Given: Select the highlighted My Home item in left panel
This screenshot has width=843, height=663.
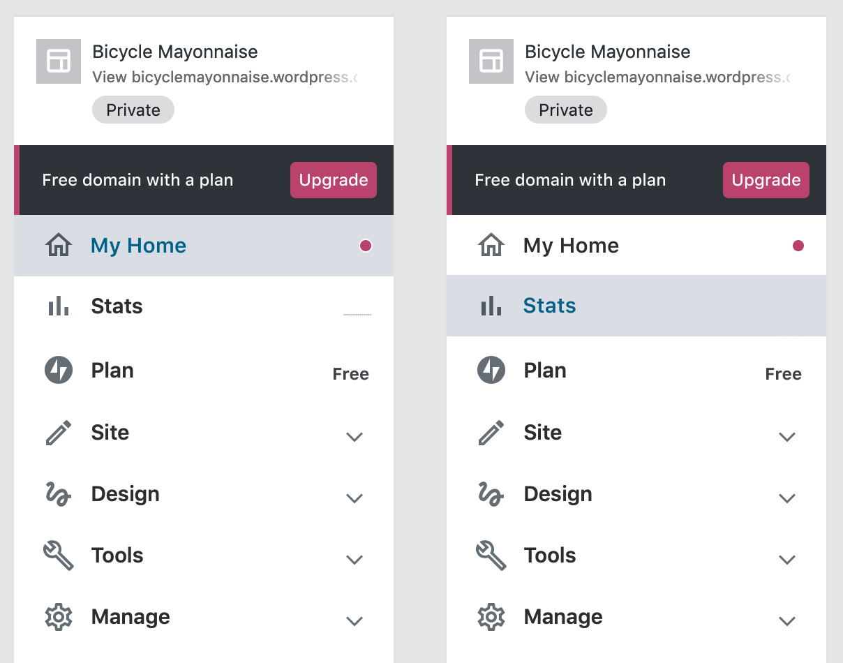Looking at the screenshot, I should (x=204, y=246).
